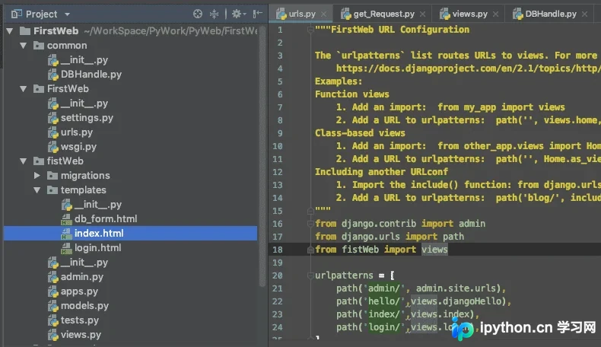The image size is (601, 347).
Task: Hide the Project tool window with the arrow icon
Action: [x=258, y=14]
